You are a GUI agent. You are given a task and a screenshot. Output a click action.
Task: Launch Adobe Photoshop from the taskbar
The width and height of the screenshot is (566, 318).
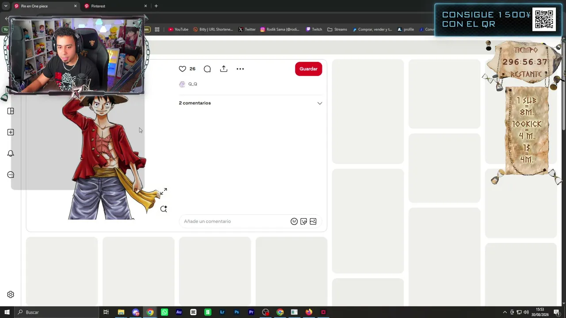pos(237,312)
